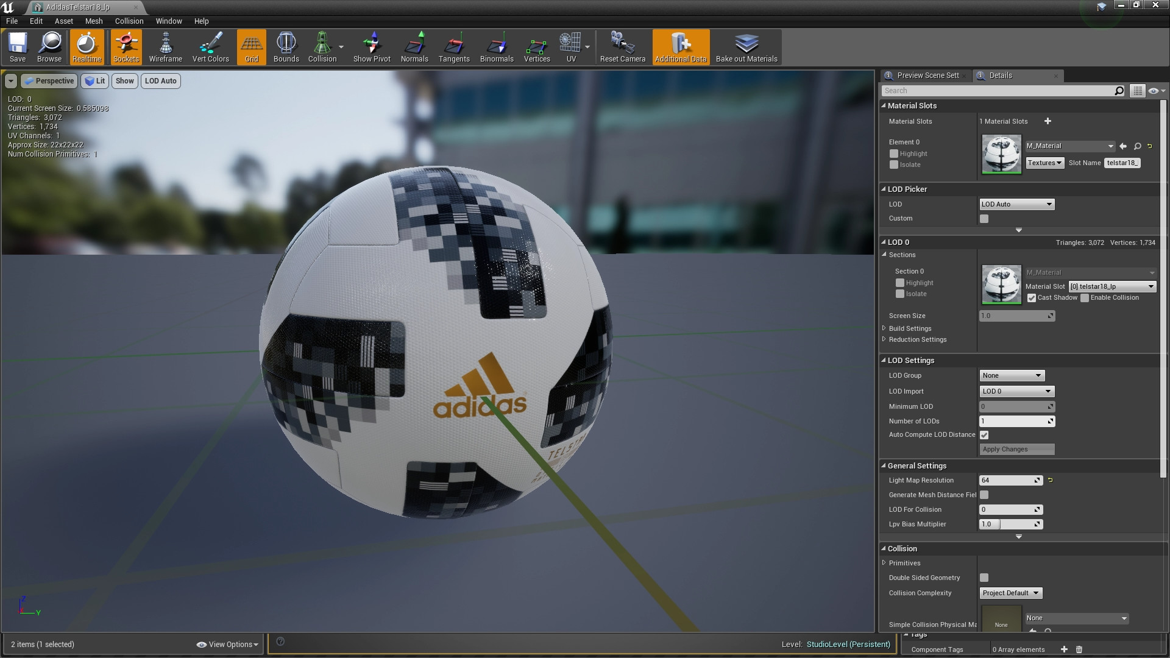1170x658 pixels.
Task: Open the Mesh menu
Action: pos(94,21)
